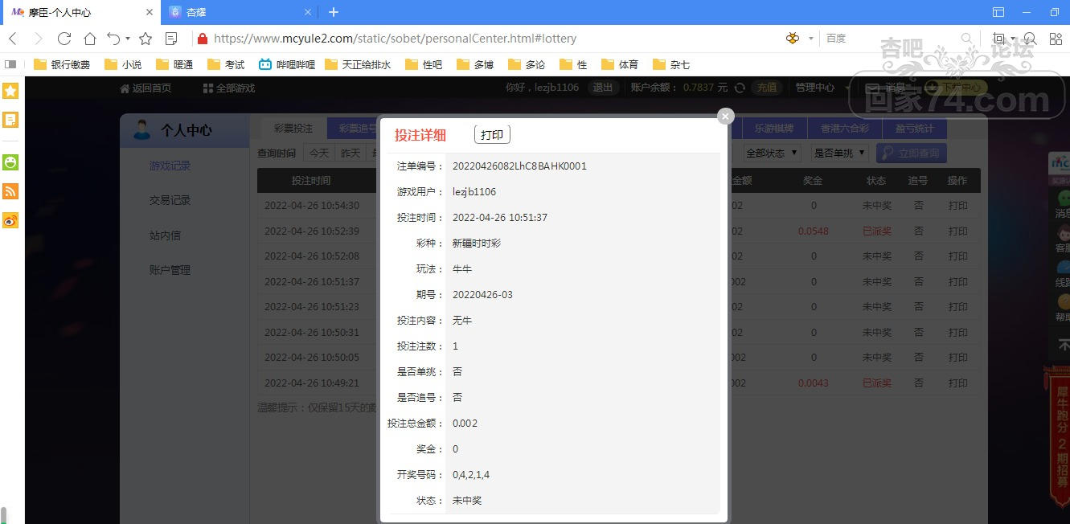Screen dimensions: 1070x524
Task: Open the 考试 bookmark folder
Action: pyautogui.click(x=226, y=64)
